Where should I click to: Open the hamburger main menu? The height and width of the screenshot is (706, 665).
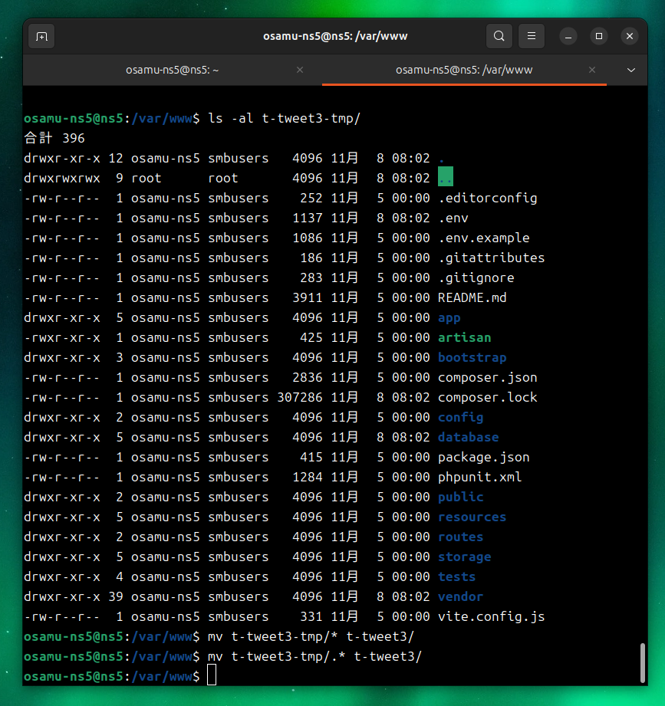coord(532,36)
